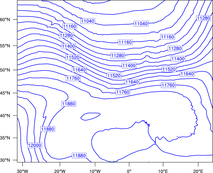Select the northernmost 11880 contour label
The image size is (213, 173).
(x=69, y=104)
